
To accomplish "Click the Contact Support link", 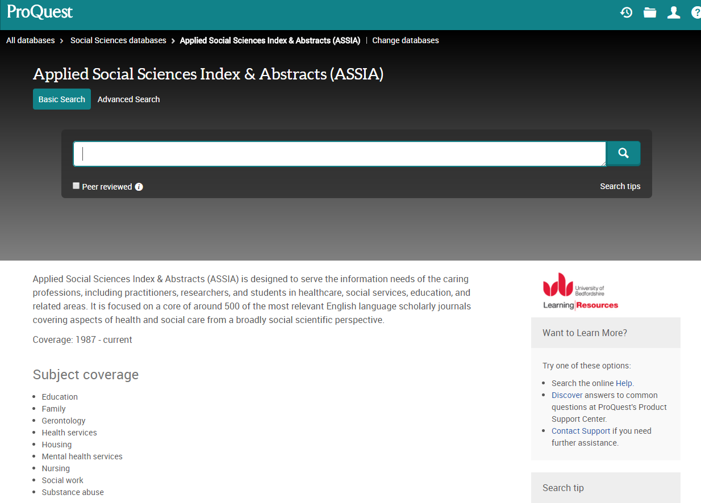I will (x=581, y=431).
